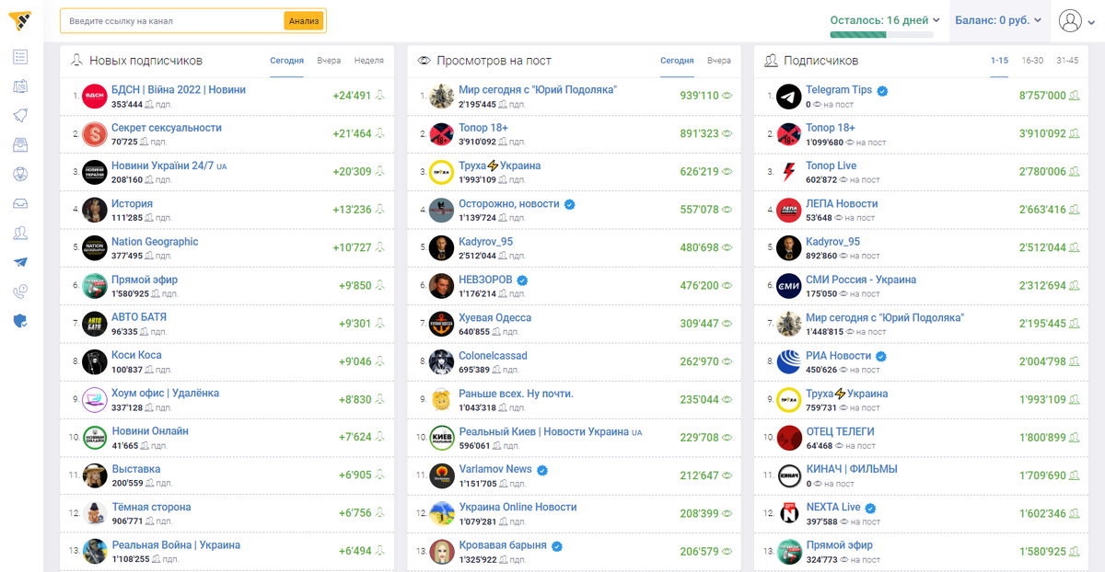Open the list catalog sidebar icon
Image resolution: width=1105 pixels, height=572 pixels.
pyautogui.click(x=20, y=57)
